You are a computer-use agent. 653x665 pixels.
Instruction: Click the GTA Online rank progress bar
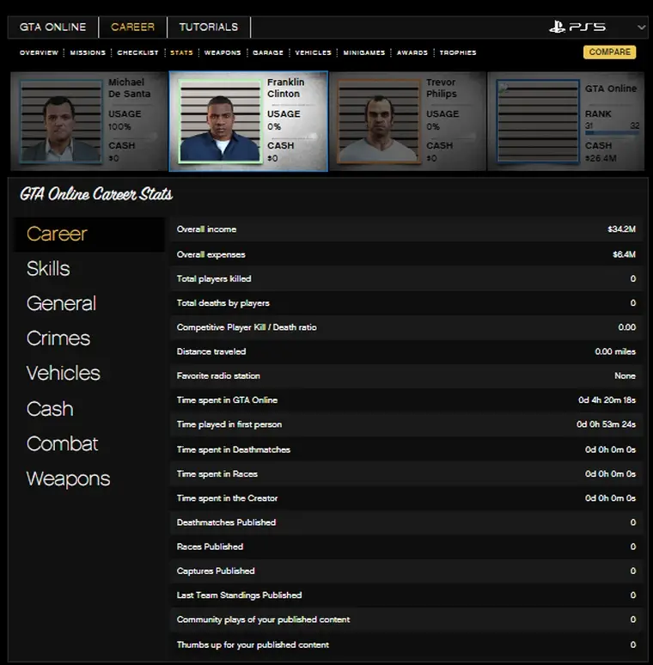612,133
